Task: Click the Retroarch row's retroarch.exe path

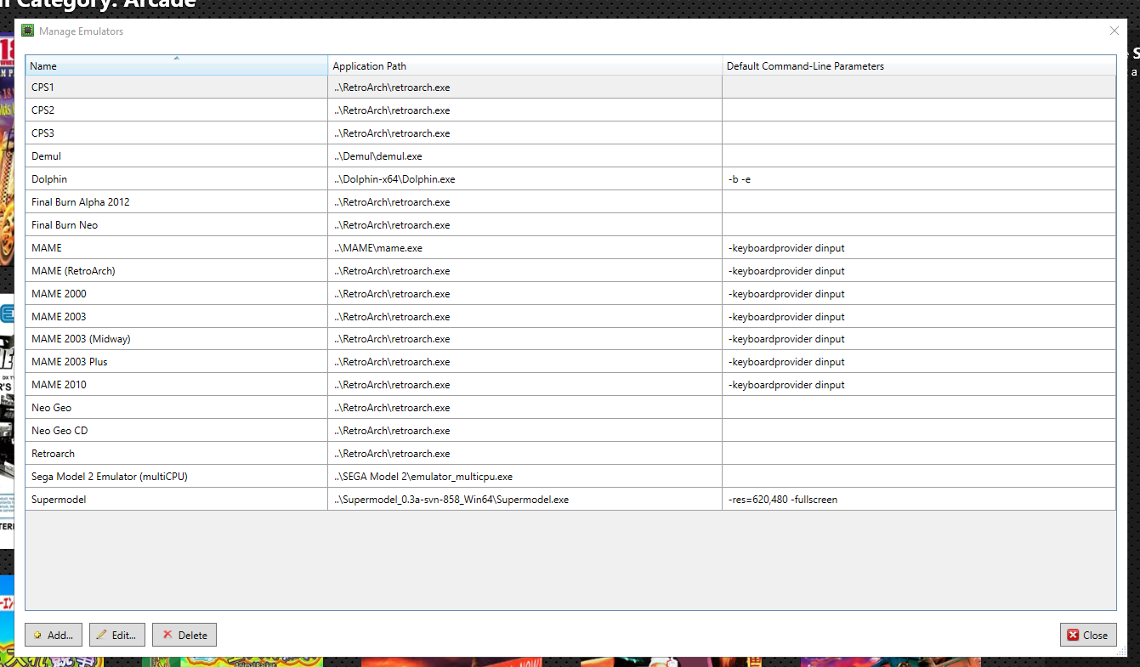Action: click(525, 453)
